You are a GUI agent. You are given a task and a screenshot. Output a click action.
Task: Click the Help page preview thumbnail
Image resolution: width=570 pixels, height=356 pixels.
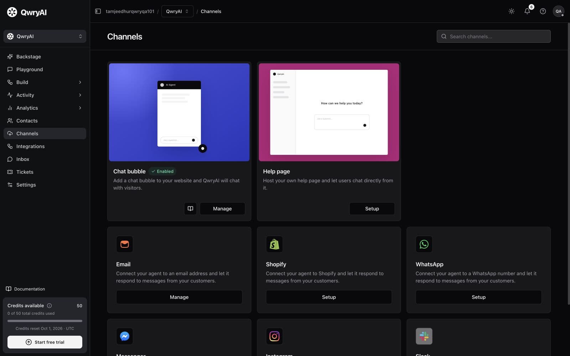(x=329, y=112)
